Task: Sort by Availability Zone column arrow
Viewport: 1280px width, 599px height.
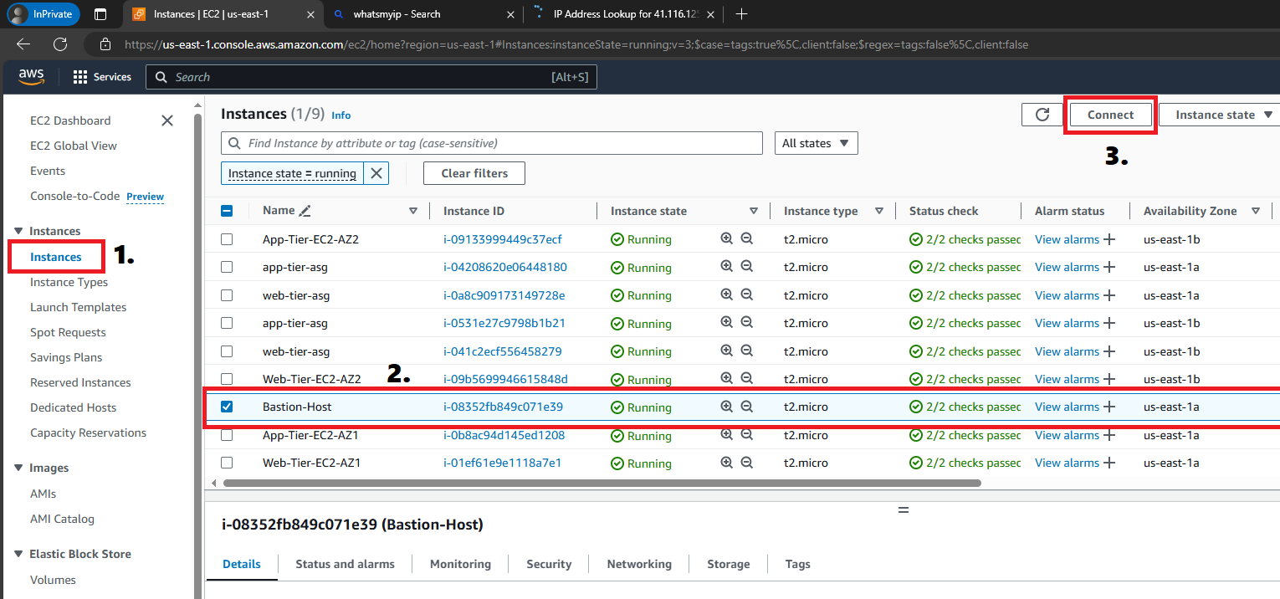Action: coord(1256,211)
